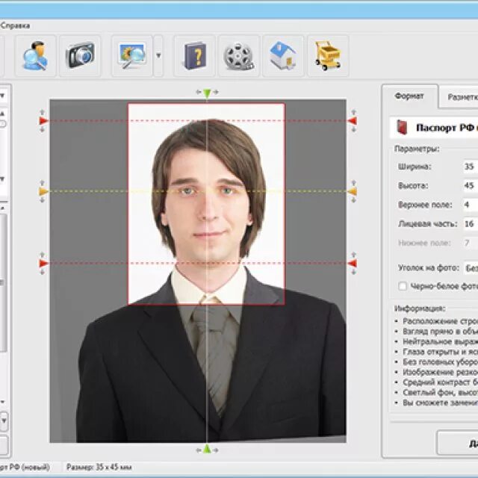The height and width of the screenshot is (478, 478).
Task: Click the Далее button at bottom right
Action: (x=458, y=443)
